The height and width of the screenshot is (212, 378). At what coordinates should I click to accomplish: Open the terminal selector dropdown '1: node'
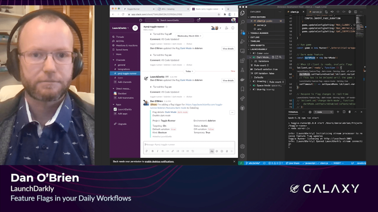(323, 112)
